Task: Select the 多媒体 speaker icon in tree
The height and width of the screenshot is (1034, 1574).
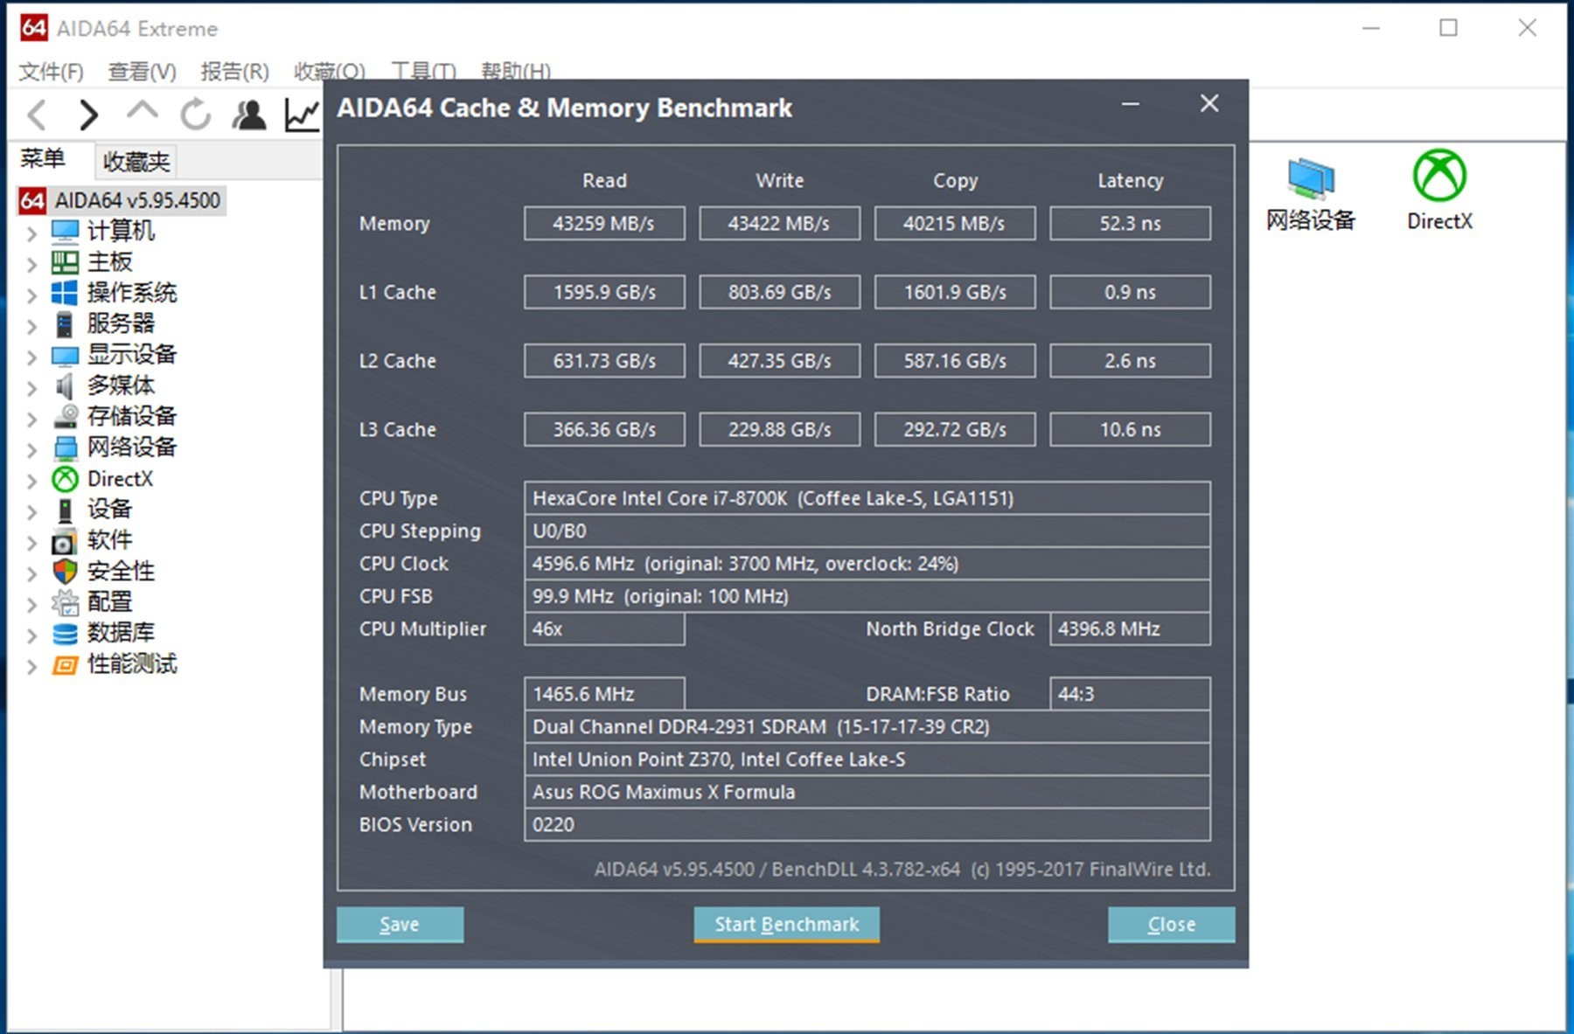Action: click(x=65, y=385)
